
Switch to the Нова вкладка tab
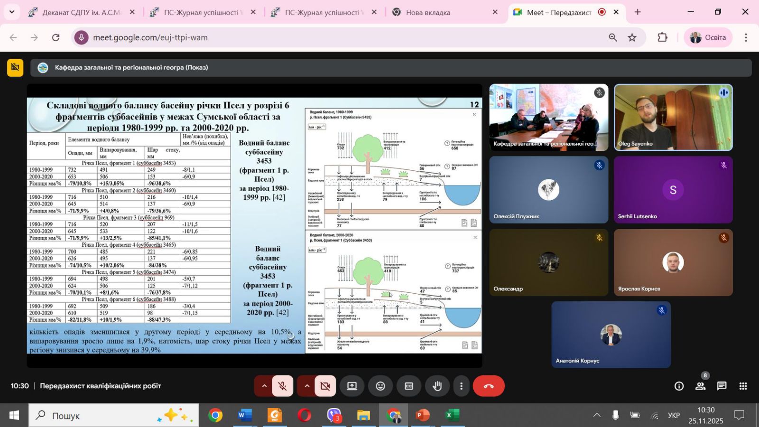tap(428, 13)
